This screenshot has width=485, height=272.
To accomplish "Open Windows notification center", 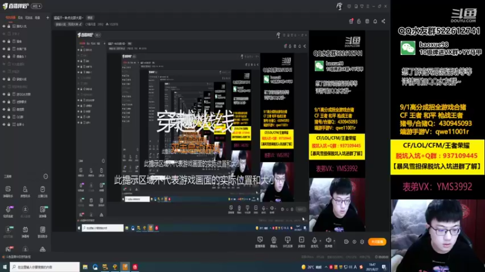I will point(384,267).
